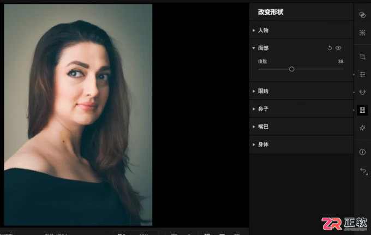Click the 瘦脸 label text
Viewport: 371px width, 235px height.
(x=262, y=62)
